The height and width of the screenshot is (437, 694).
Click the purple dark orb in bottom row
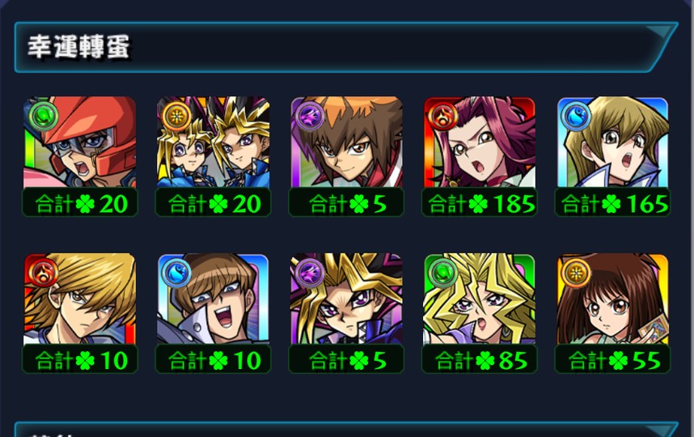click(309, 273)
